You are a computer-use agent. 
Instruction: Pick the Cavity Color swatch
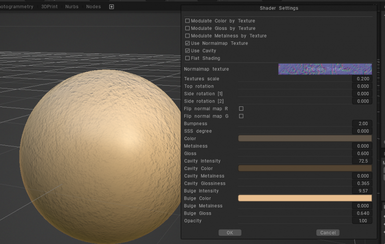tap(305, 168)
